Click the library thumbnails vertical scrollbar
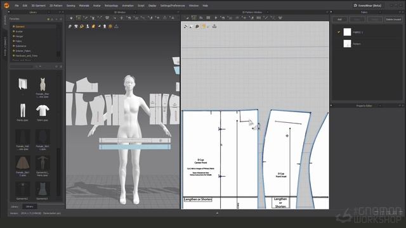The image size is (406, 228). coord(59,172)
